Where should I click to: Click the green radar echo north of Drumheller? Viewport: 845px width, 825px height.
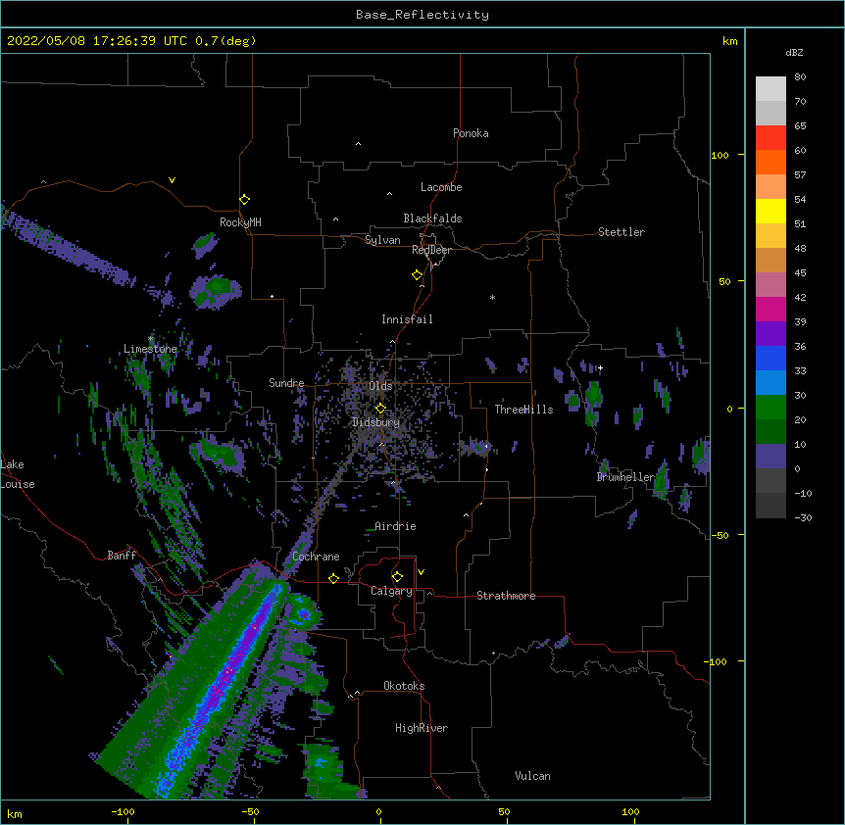point(593,396)
